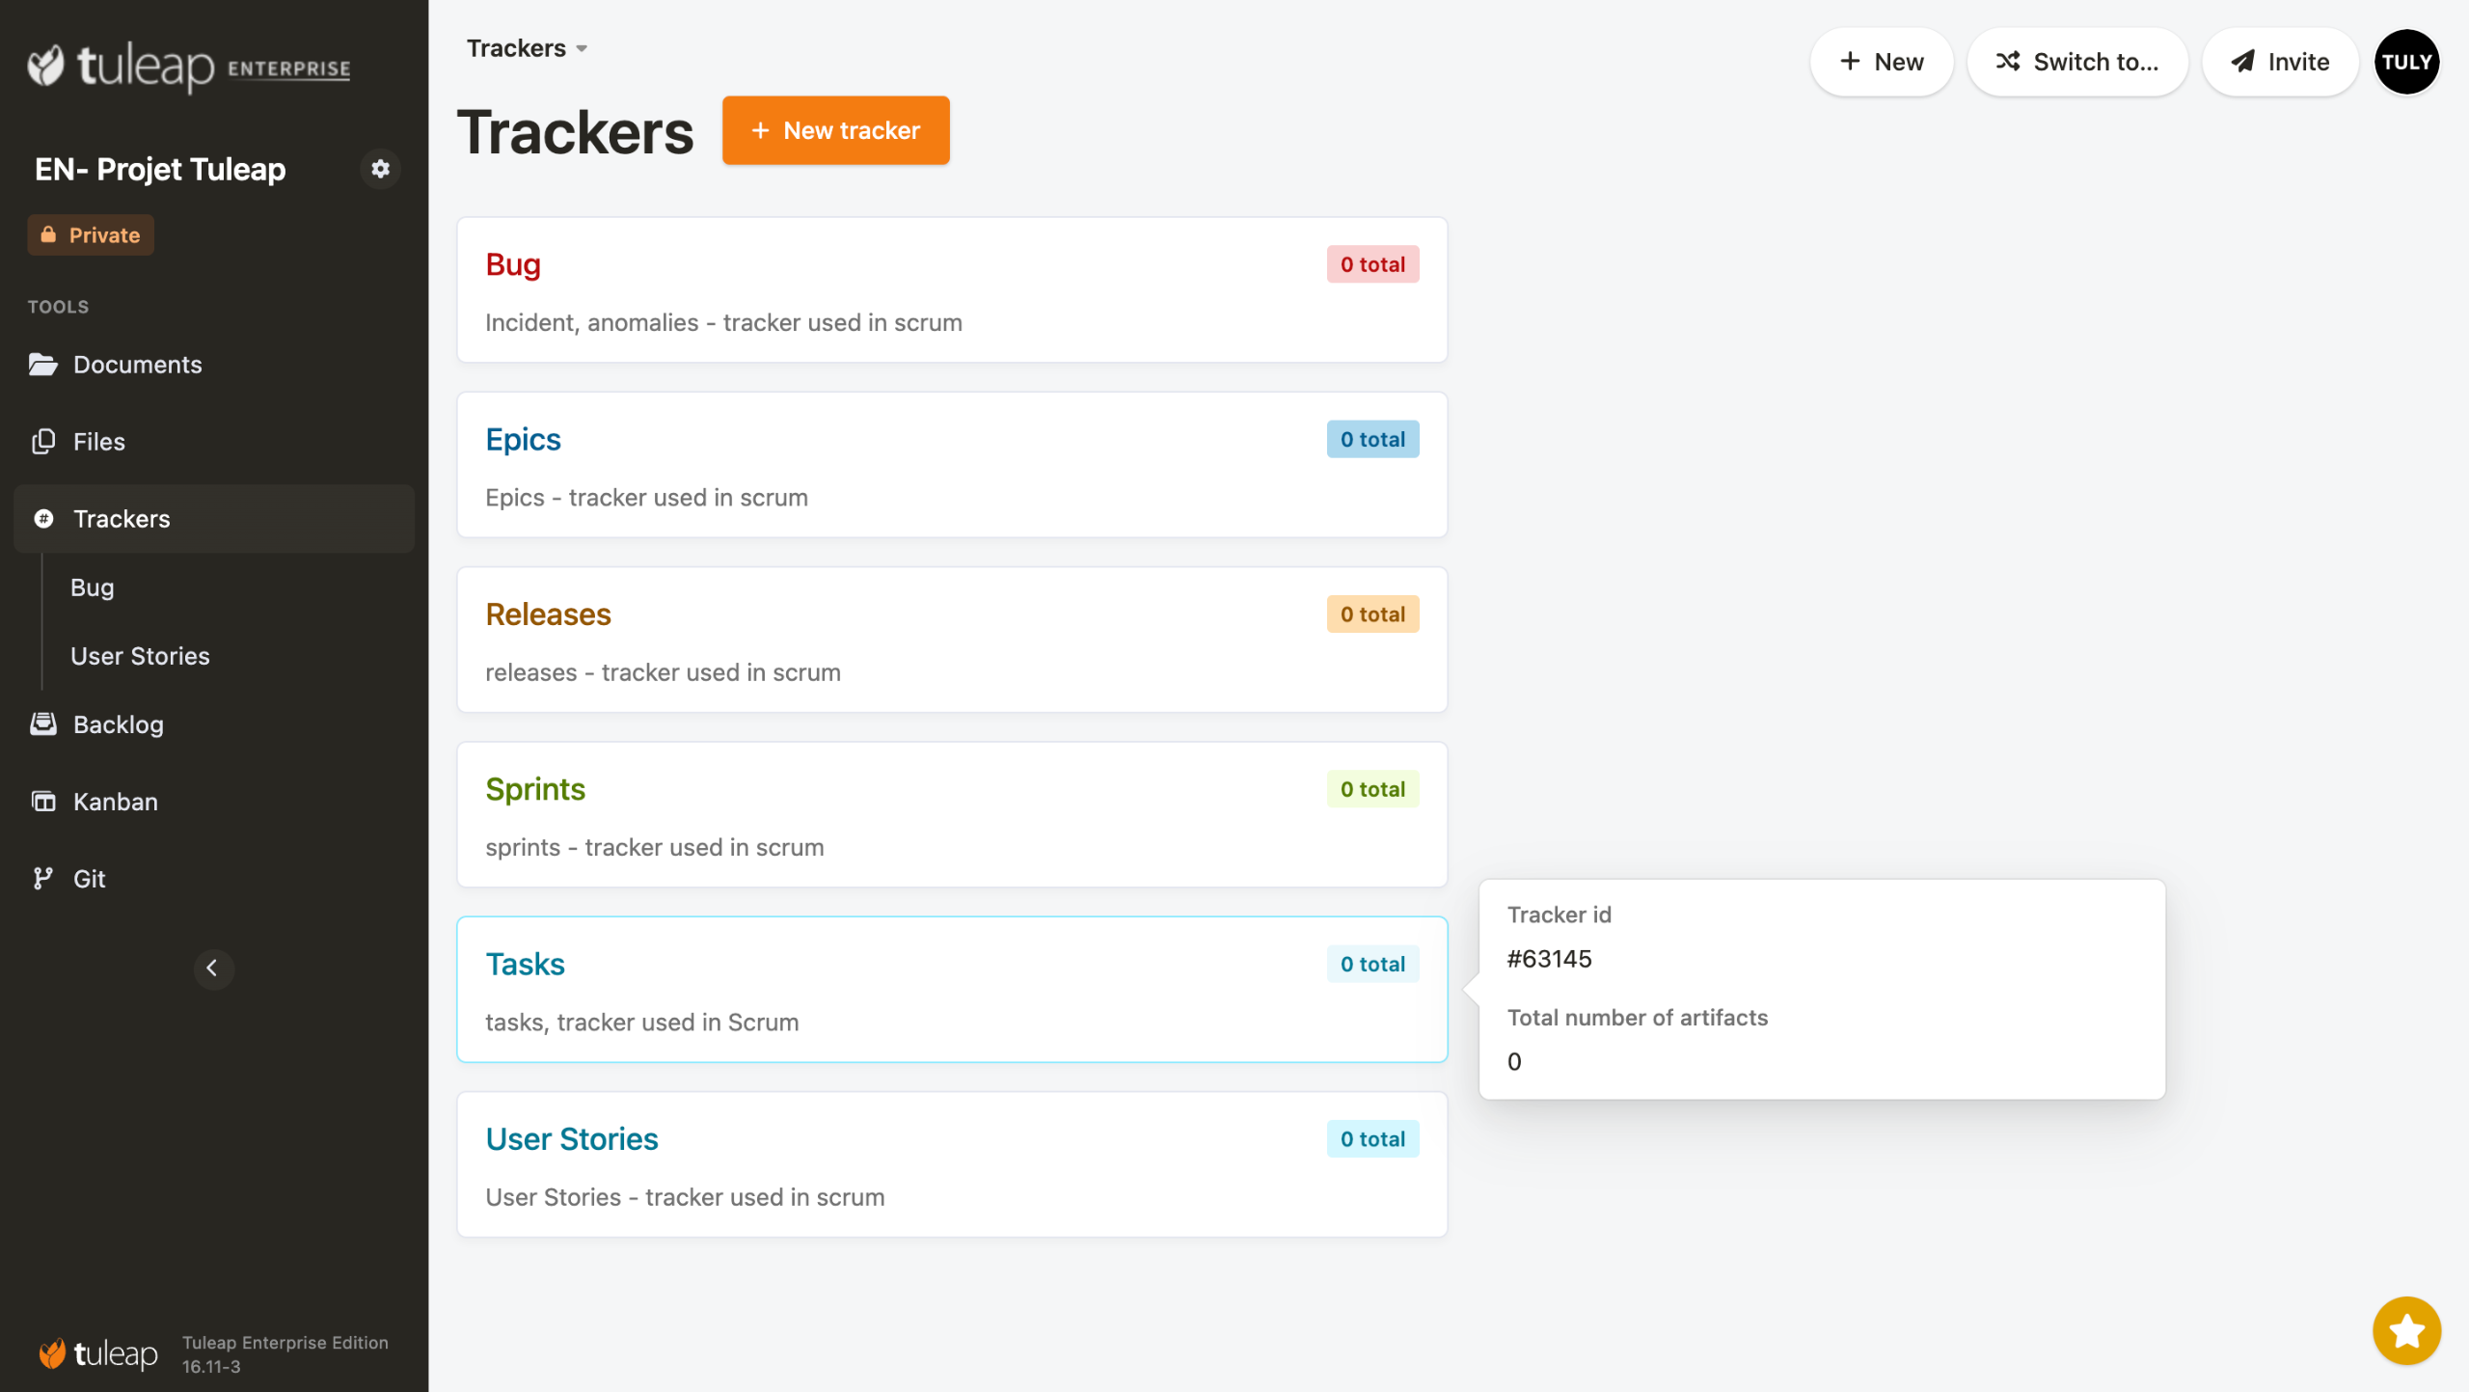Click the Git branch icon
Image resolution: width=2469 pixels, height=1392 pixels.
click(x=42, y=878)
